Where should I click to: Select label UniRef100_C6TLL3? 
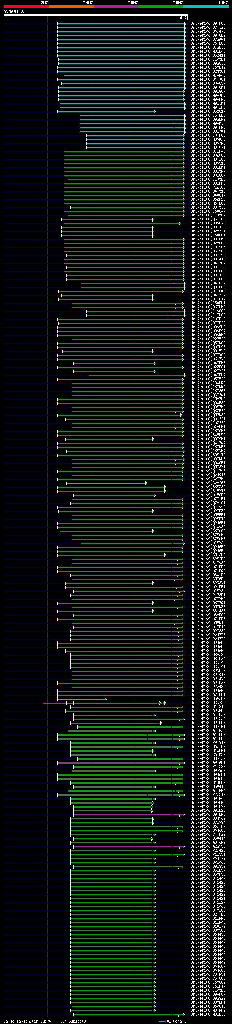click(x=208, y=115)
